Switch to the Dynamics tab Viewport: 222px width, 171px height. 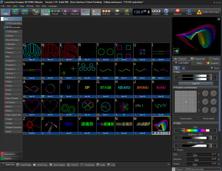212,63
